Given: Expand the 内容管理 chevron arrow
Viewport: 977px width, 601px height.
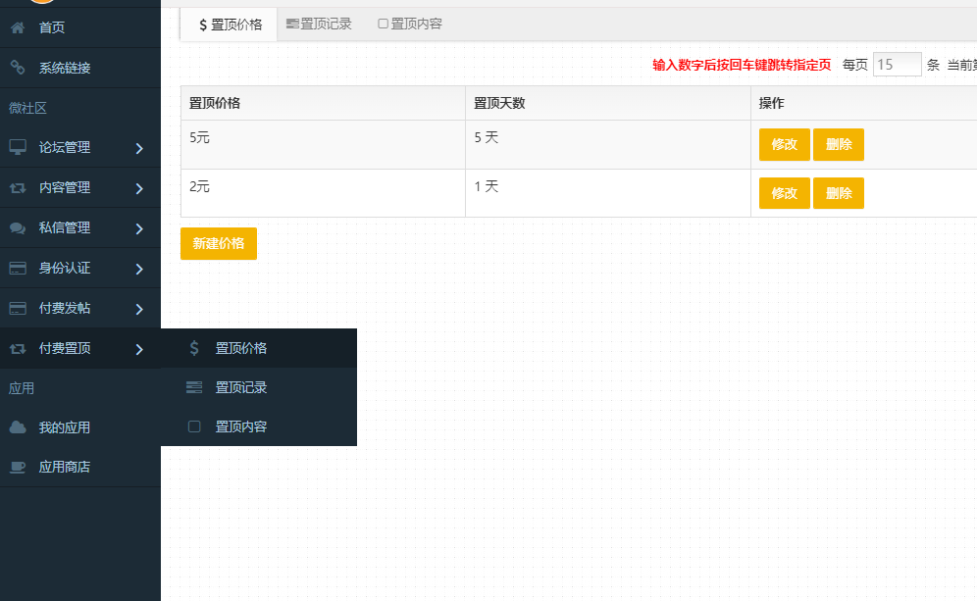Looking at the screenshot, I should click(139, 188).
